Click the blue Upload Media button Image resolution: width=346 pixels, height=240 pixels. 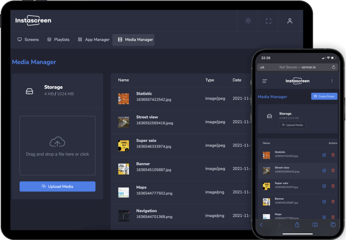click(x=57, y=186)
